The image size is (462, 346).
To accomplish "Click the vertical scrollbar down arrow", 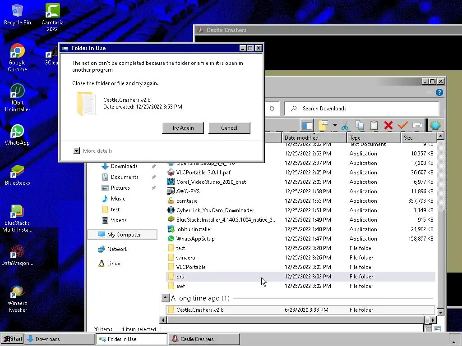I will point(440,312).
